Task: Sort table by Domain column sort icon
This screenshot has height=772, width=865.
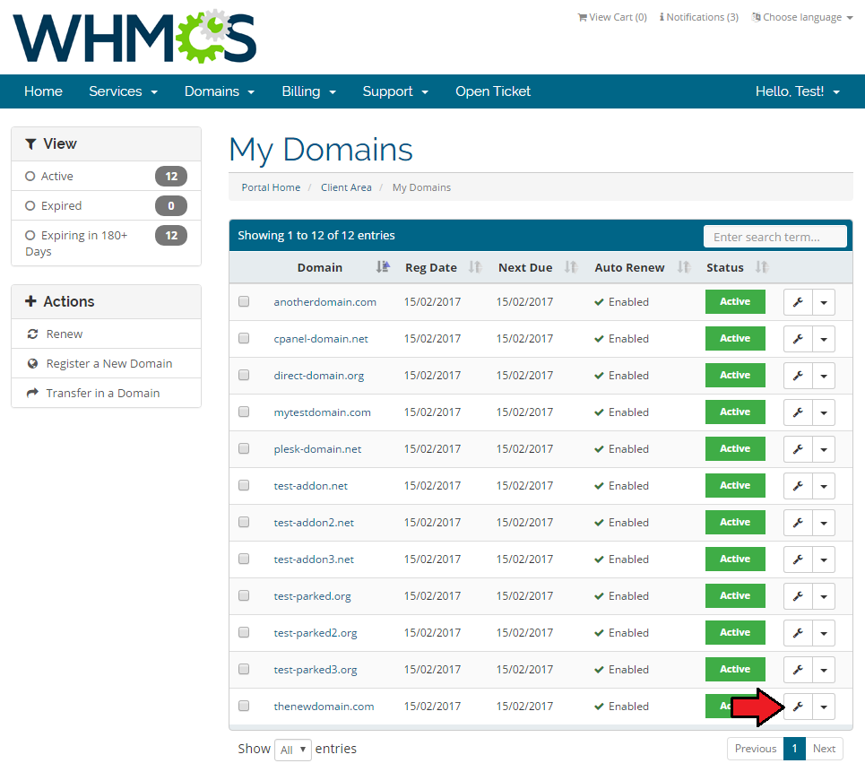Action: [x=383, y=267]
